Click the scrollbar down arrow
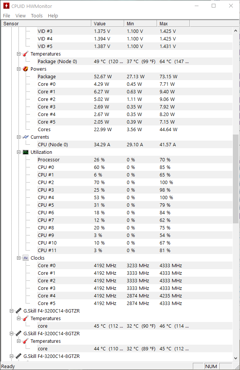Viewport: 240px width, 370px height. [236, 358]
